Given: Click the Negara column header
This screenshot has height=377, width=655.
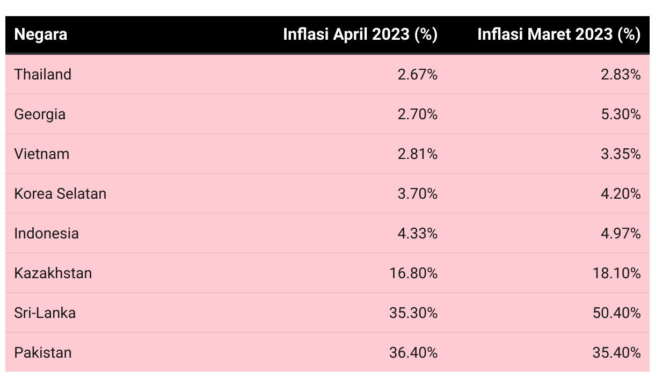Looking at the screenshot, I should [41, 34].
